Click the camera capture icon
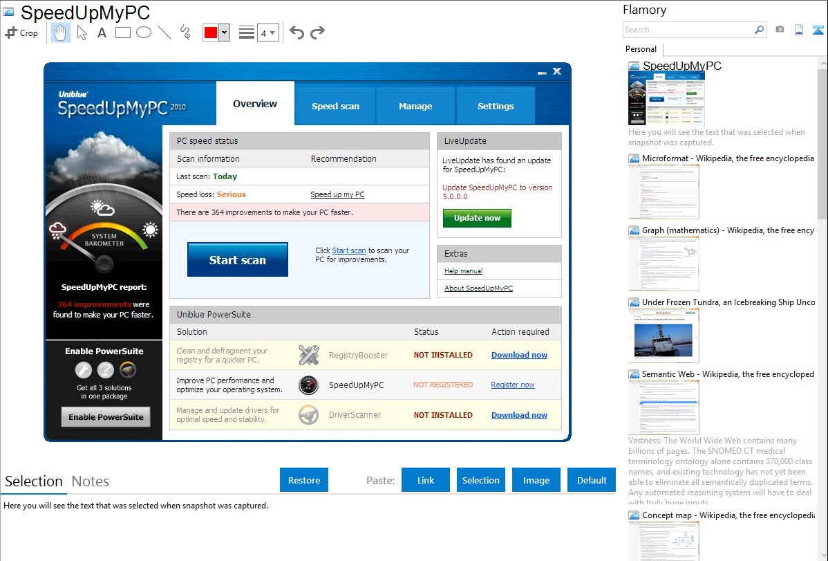 (x=780, y=30)
